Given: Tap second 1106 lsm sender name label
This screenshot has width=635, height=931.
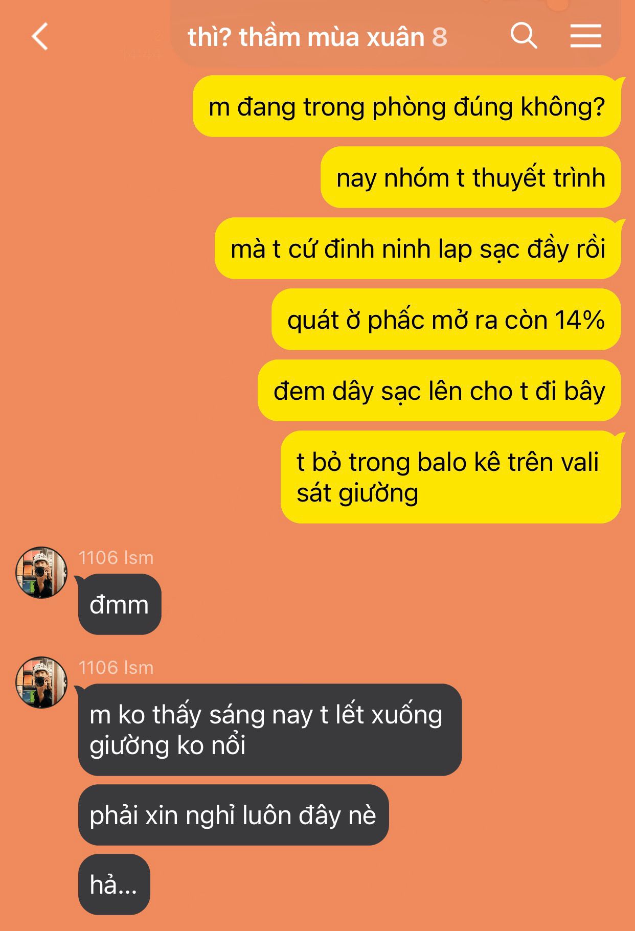Looking at the screenshot, I should coord(116,667).
